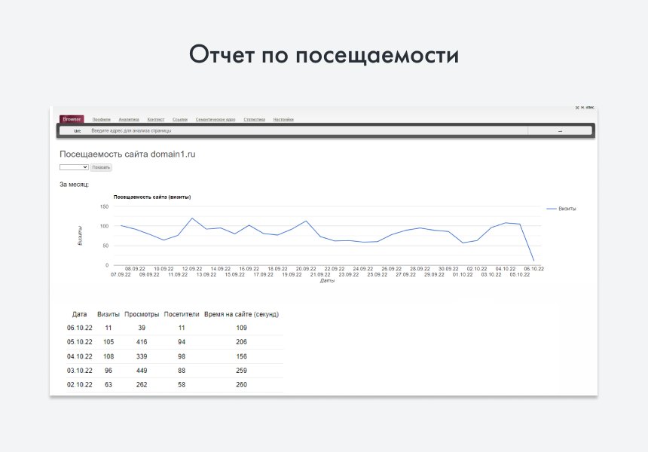Click chart title 'Посещаемость сайта (визиты)'
The image size is (648, 452).
[x=152, y=197]
